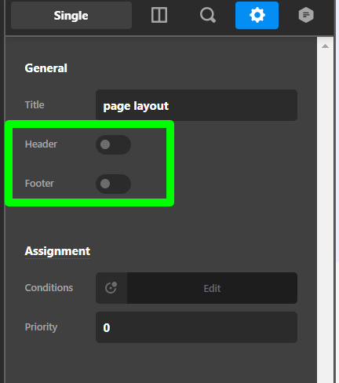339x383 pixels.
Task: Click the General section heading
Action: [x=46, y=68]
